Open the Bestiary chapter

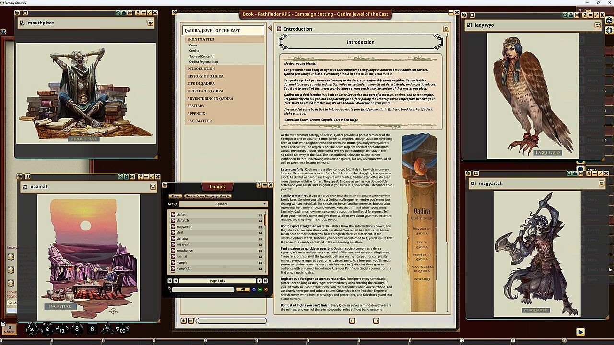tap(196, 106)
